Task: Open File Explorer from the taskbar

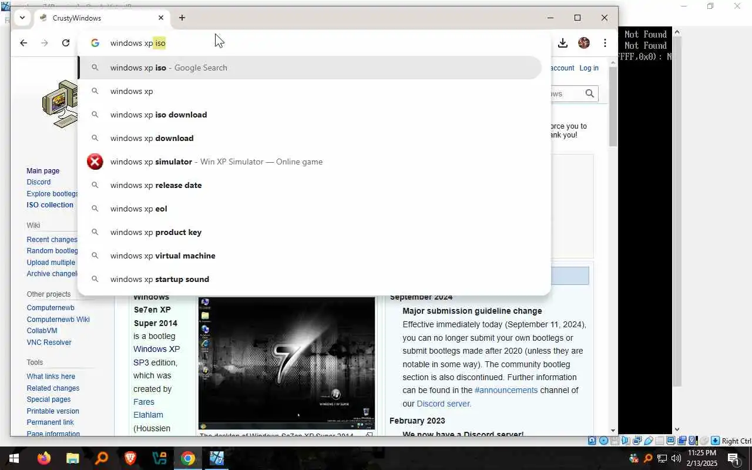Action: coord(72,458)
